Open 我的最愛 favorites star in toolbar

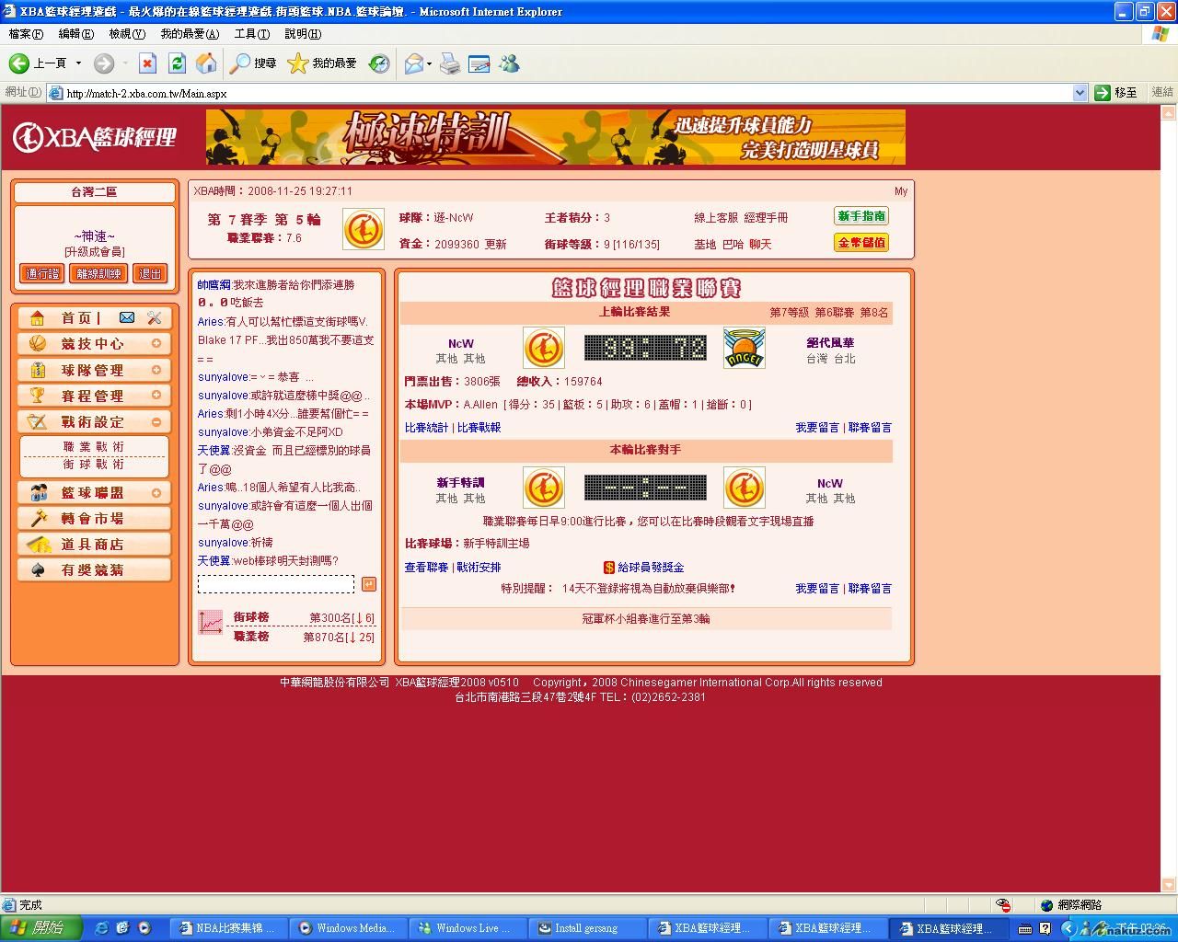[322, 63]
